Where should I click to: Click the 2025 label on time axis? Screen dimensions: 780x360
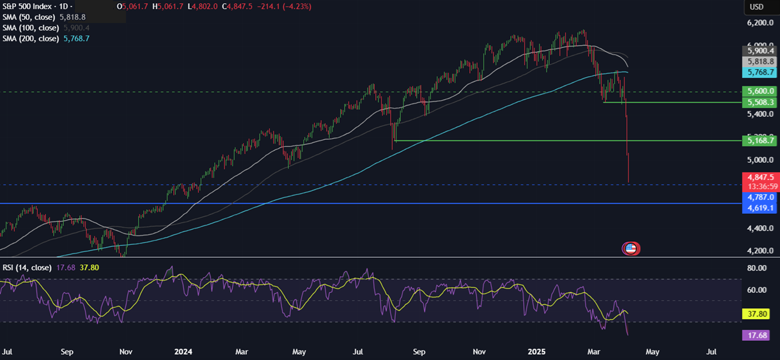tap(536, 352)
